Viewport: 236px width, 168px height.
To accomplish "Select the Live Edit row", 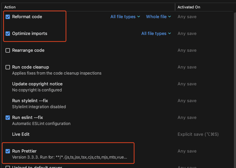I will click(x=21, y=134).
